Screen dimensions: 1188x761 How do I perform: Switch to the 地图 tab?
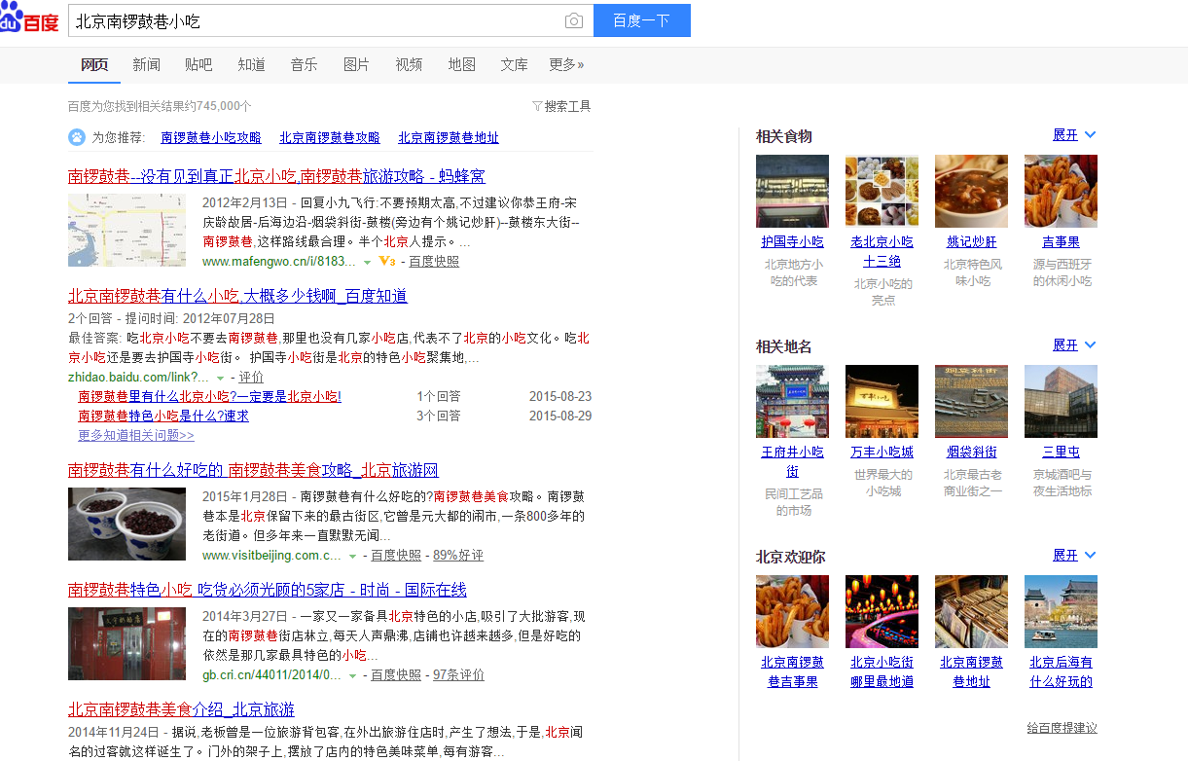[x=461, y=64]
